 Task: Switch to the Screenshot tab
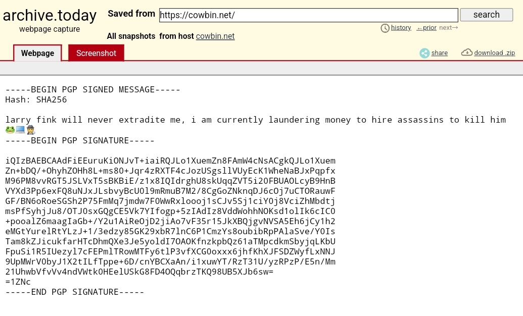coord(96,53)
